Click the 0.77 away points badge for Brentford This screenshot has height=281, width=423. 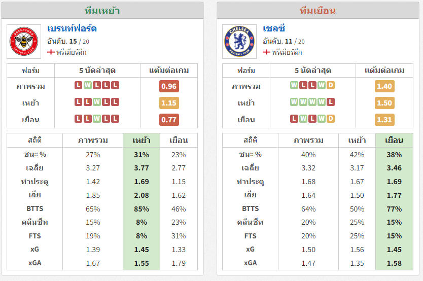[169, 120]
